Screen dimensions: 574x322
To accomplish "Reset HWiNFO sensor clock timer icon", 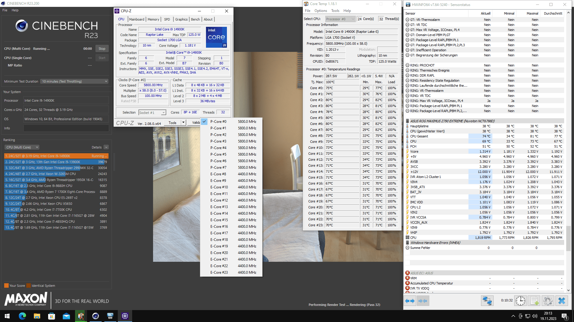I will coord(520,301).
